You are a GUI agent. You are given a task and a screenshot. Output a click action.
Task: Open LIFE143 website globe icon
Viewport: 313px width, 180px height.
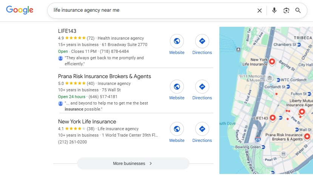177,41
